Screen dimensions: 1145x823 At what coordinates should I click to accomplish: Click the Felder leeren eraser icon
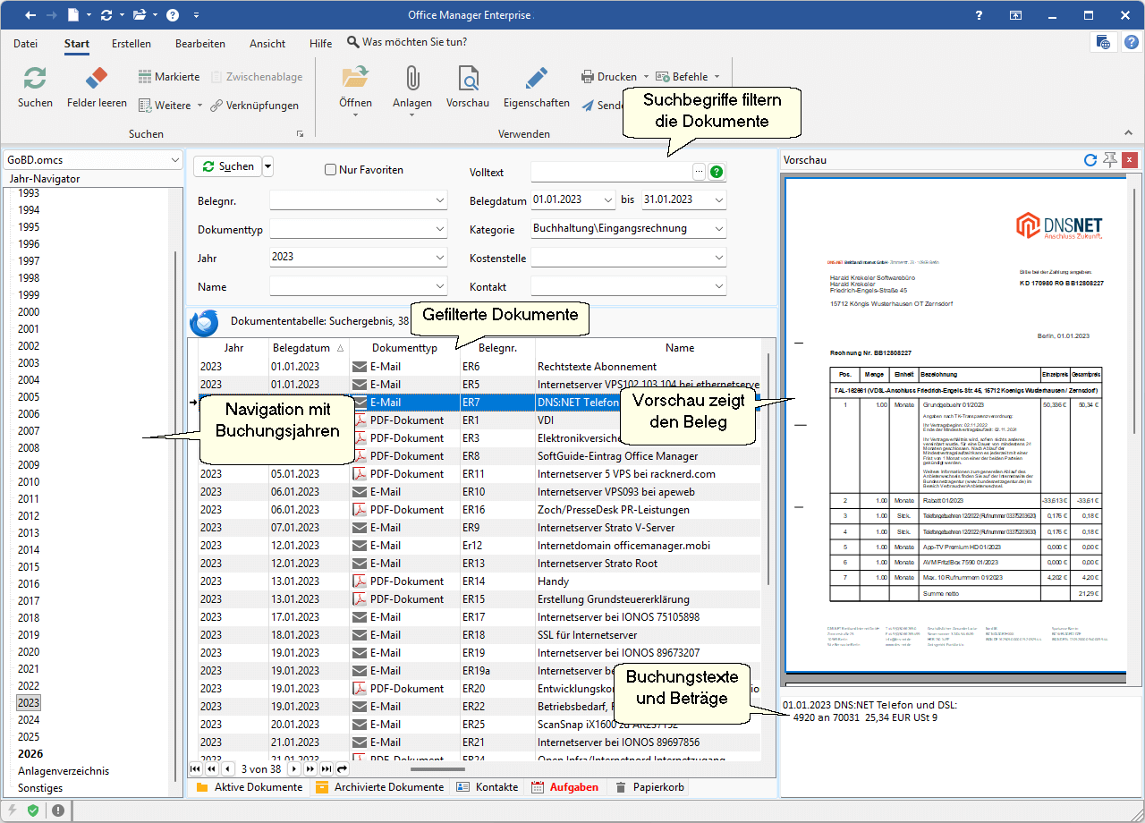coord(97,79)
